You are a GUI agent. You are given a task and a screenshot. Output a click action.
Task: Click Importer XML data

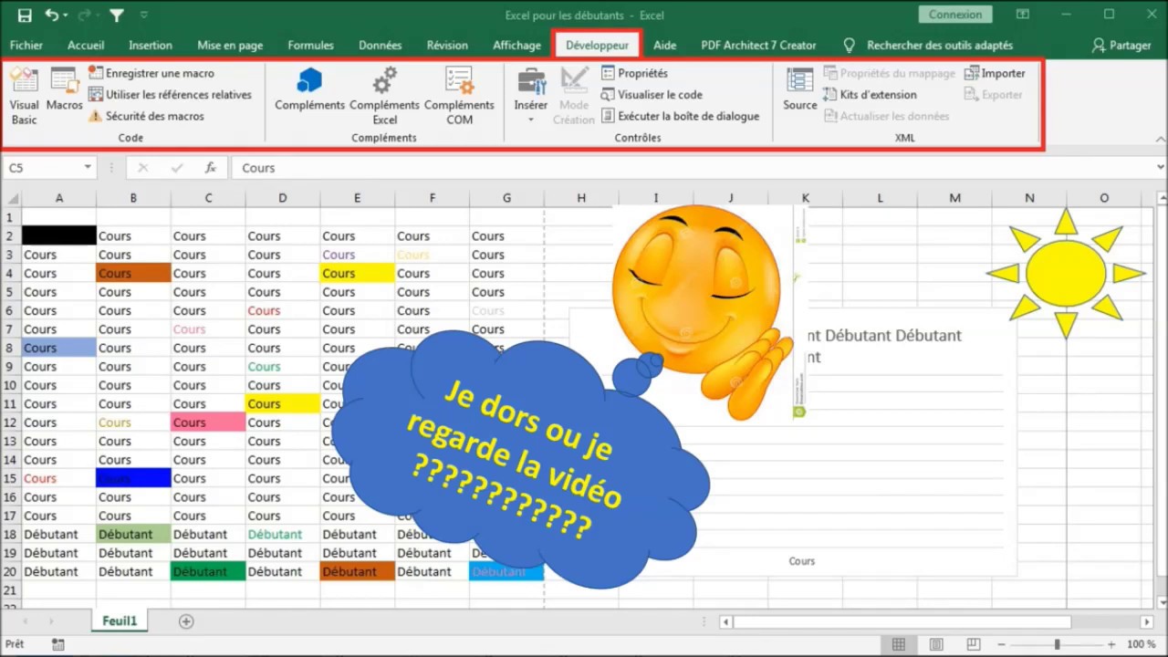pyautogui.click(x=995, y=73)
